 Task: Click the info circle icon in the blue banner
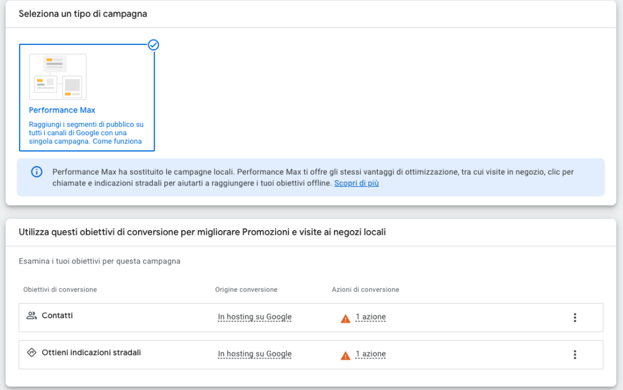tap(37, 172)
